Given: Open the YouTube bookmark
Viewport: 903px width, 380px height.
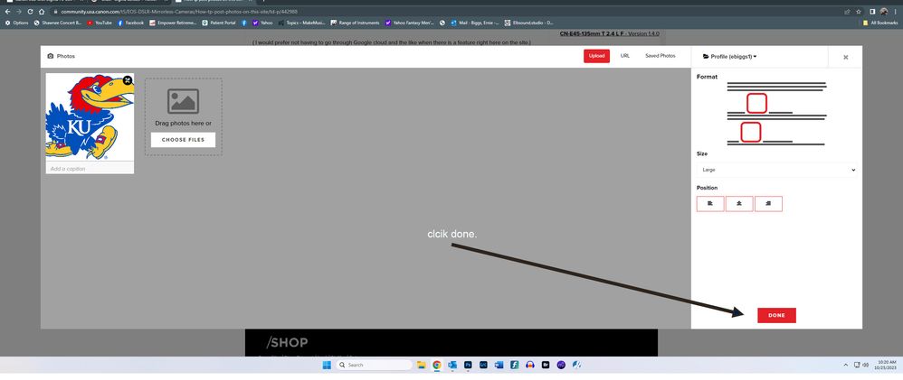Looking at the screenshot, I should pos(100,23).
